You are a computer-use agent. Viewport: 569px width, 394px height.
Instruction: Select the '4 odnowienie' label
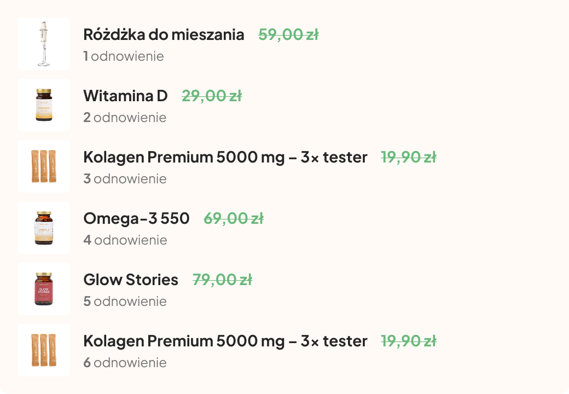coord(125,240)
